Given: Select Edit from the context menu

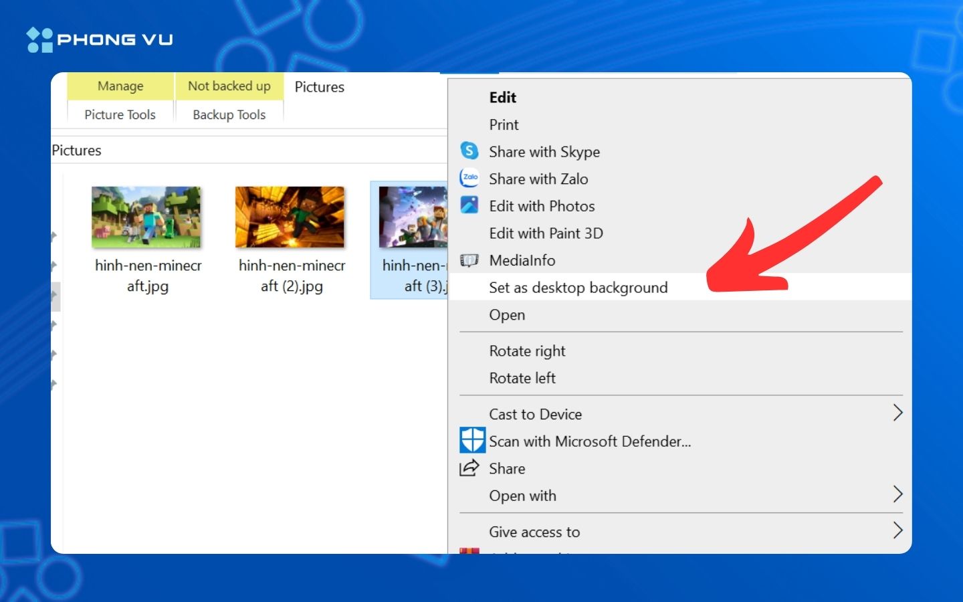Looking at the screenshot, I should [502, 98].
